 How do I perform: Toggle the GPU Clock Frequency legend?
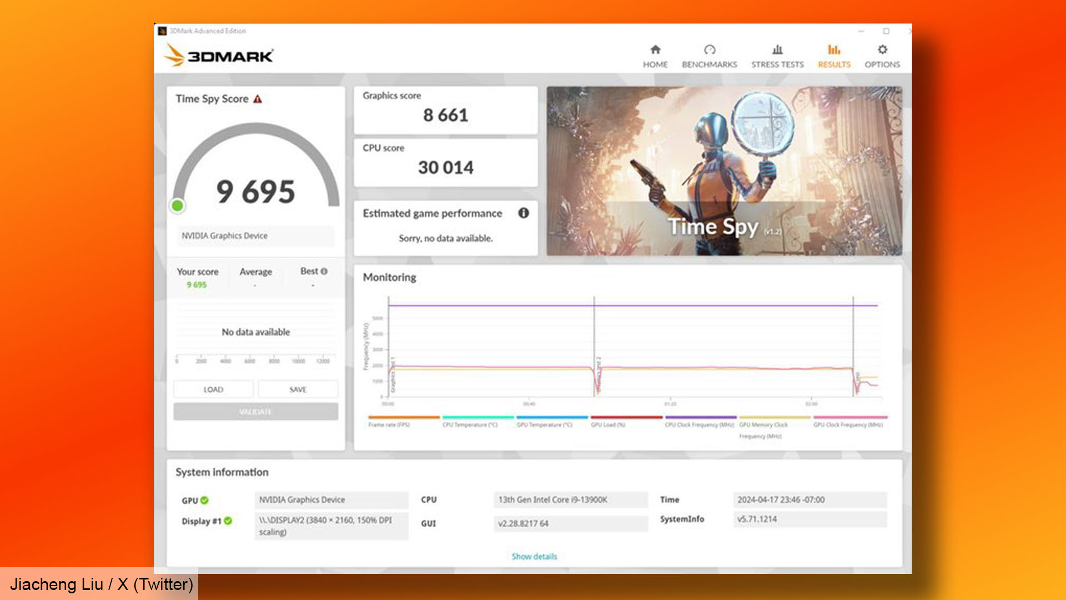click(x=850, y=422)
